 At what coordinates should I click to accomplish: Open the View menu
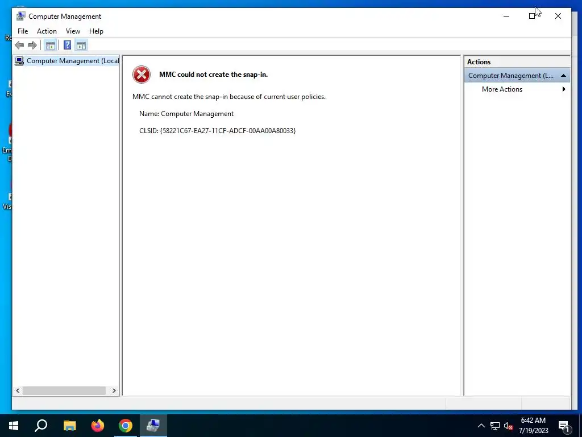[73, 31]
